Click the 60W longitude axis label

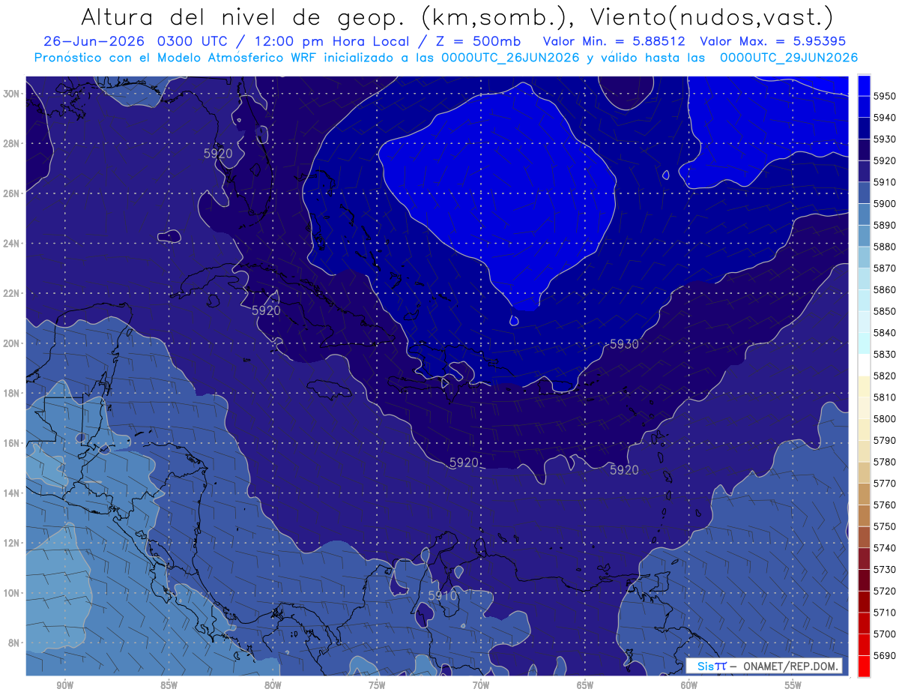pyautogui.click(x=689, y=685)
